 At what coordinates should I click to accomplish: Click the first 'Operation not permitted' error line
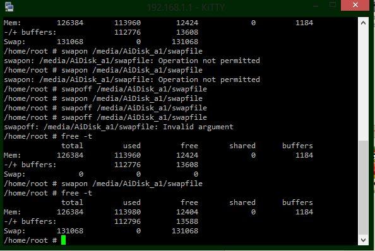[x=132, y=61]
